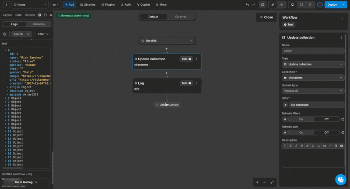Click Test on Log node

click(186, 83)
